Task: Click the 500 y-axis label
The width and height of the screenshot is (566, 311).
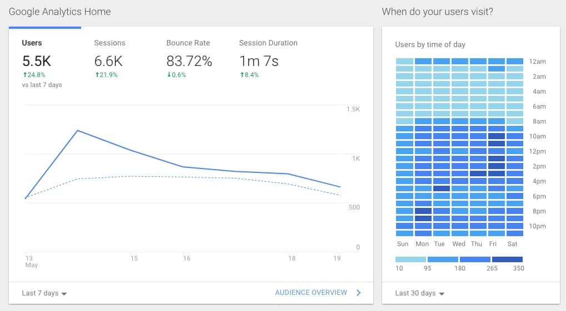Action: (354, 207)
